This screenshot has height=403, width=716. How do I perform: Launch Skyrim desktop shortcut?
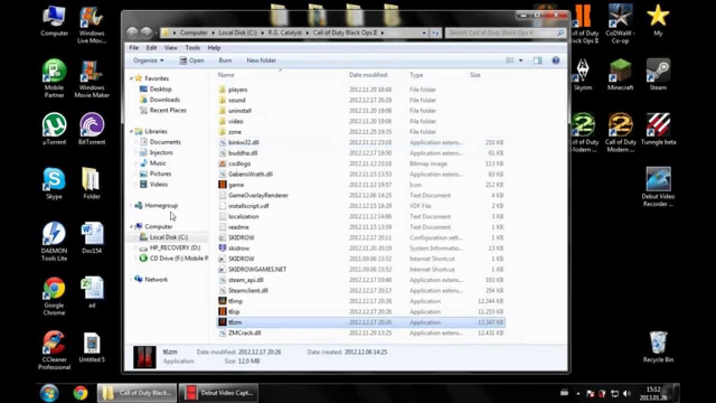pos(582,74)
